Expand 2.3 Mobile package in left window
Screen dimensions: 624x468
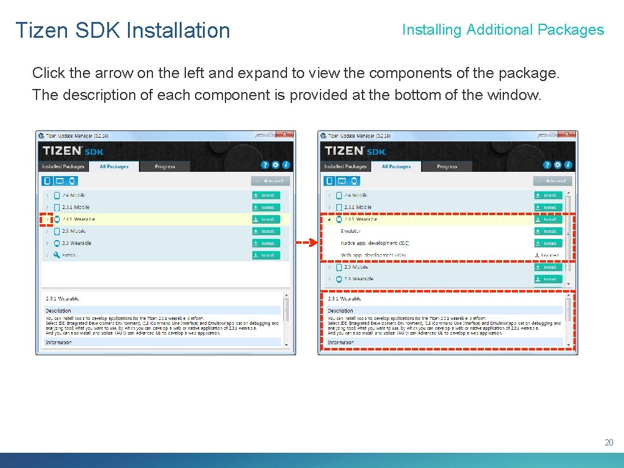[x=47, y=231]
